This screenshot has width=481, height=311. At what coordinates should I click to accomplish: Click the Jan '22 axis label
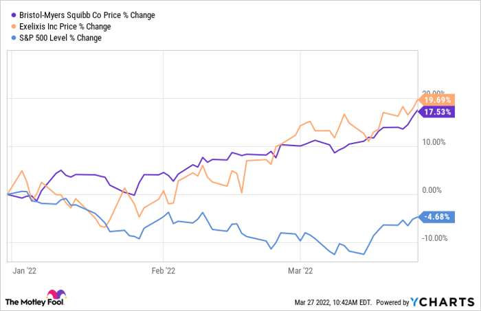25,271
